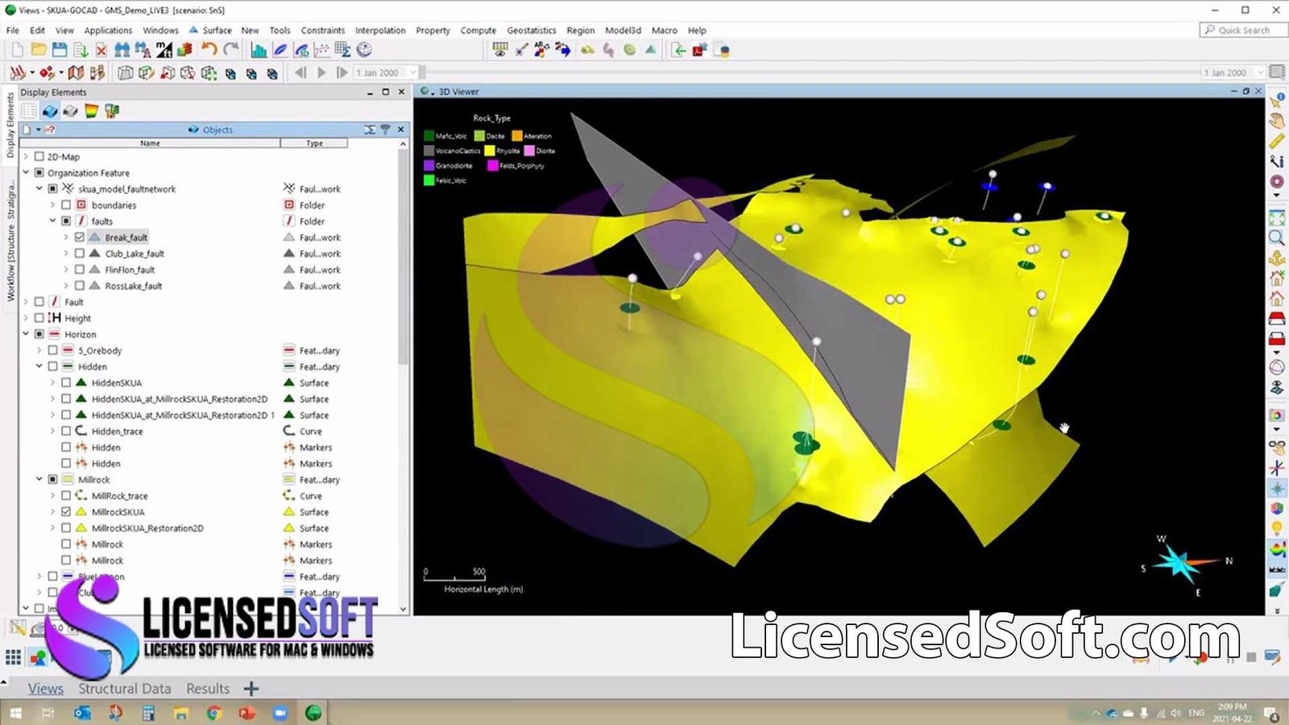Collapse the faults folder node
The height and width of the screenshot is (725, 1289).
[x=53, y=221]
